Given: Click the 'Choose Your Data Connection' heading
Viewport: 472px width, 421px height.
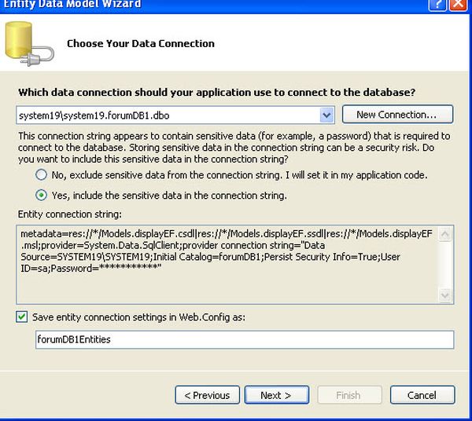Looking at the screenshot, I should [x=141, y=43].
